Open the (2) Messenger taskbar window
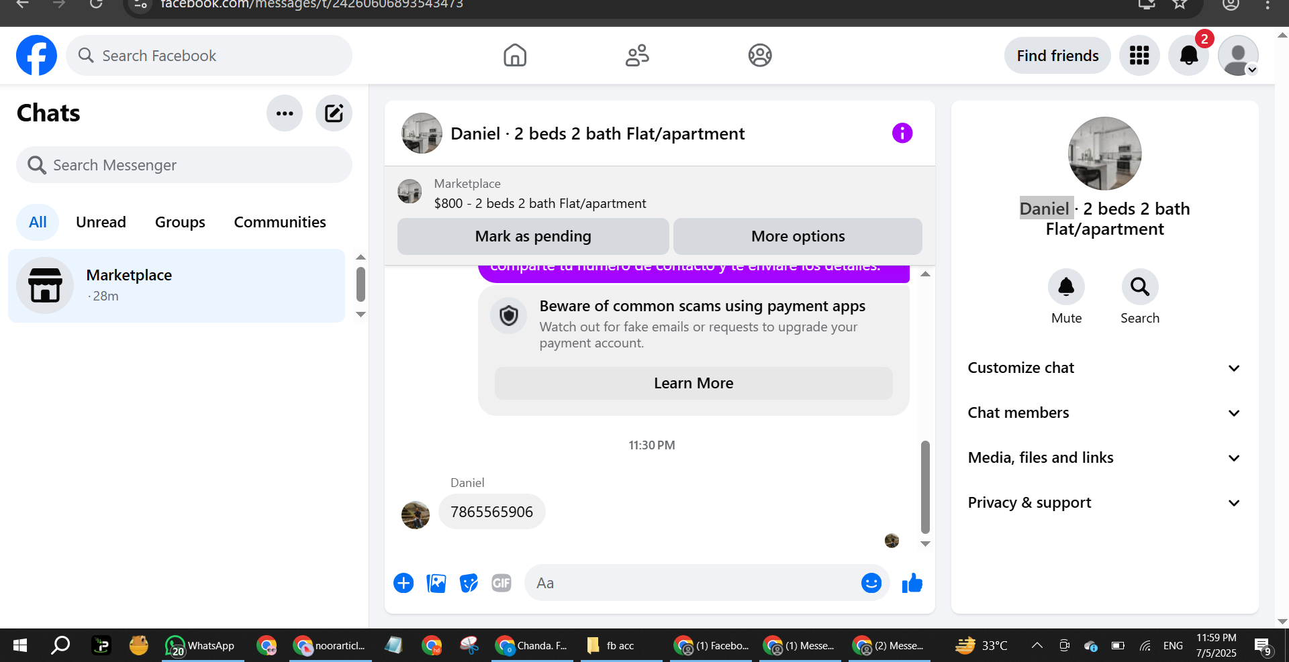Image resolution: width=1289 pixels, height=662 pixels. [x=889, y=645]
